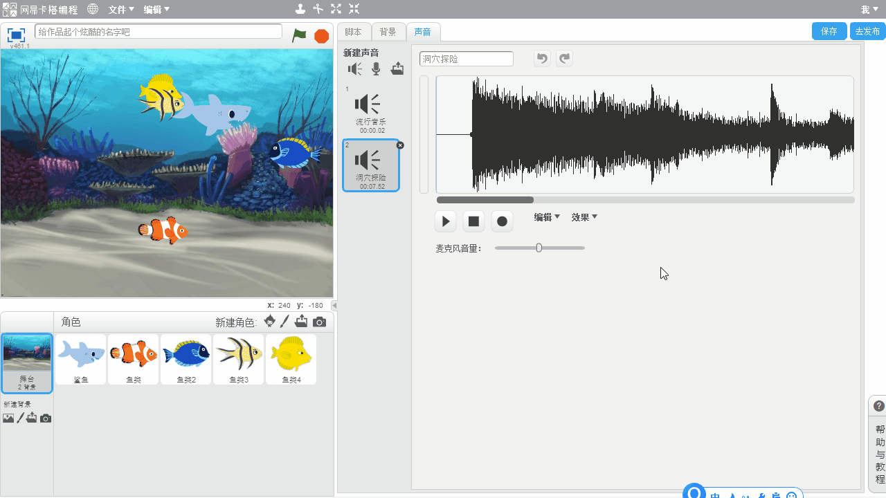Take a new backdrop photo with camera
The height and width of the screenshot is (498, 886).
[46, 418]
